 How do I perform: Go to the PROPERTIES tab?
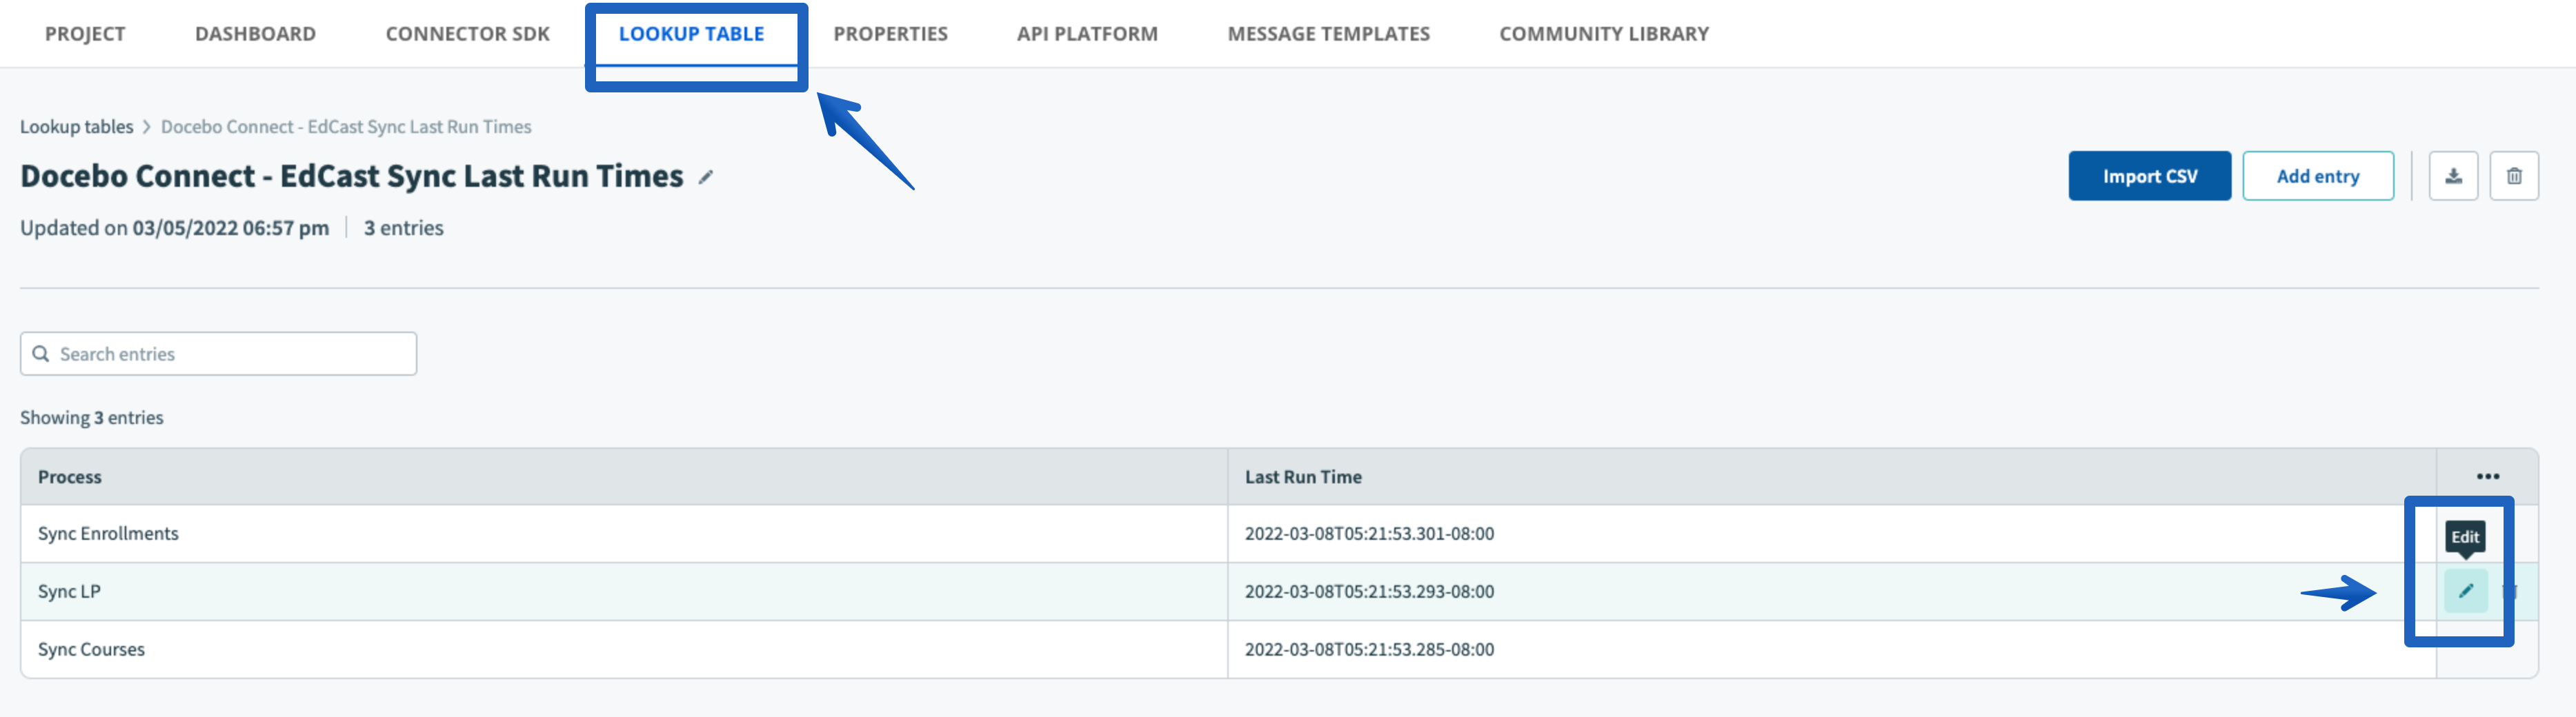[890, 34]
